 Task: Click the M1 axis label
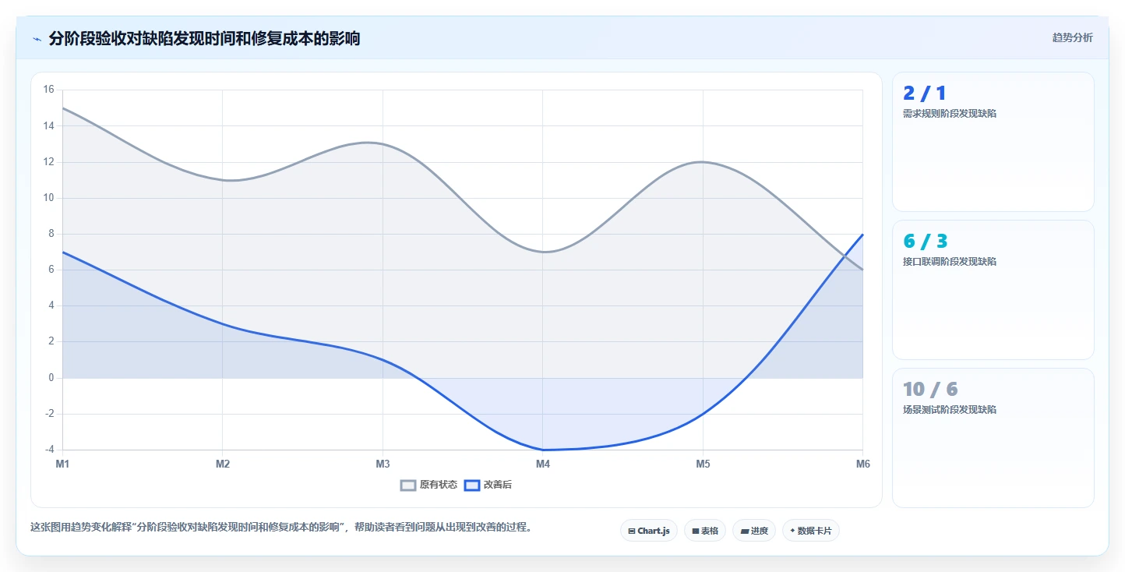coord(62,464)
